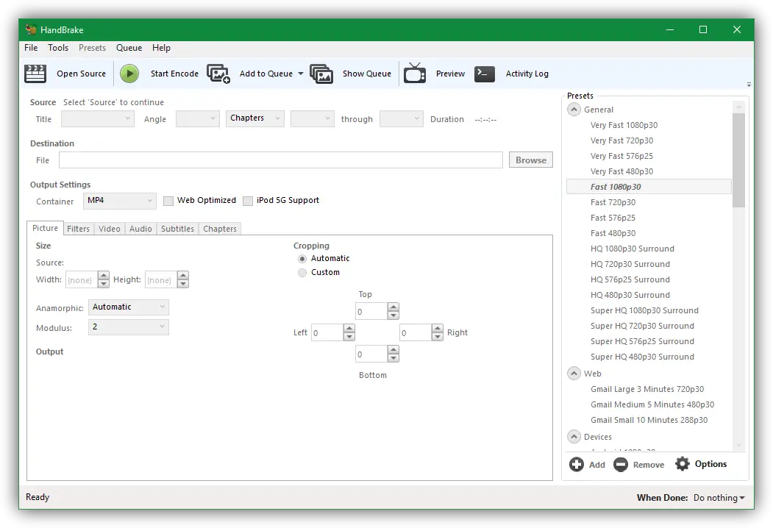The height and width of the screenshot is (528, 773).
Task: Increase Top crop with the up arrow
Action: (x=393, y=307)
